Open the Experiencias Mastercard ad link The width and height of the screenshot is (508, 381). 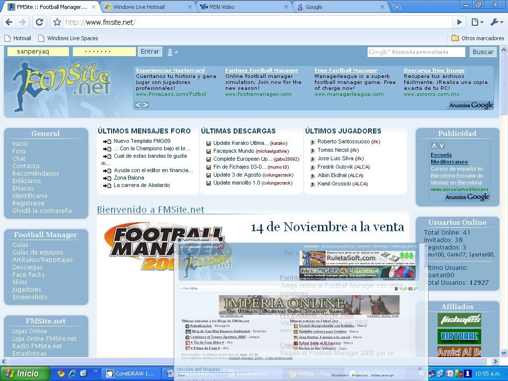coord(170,70)
